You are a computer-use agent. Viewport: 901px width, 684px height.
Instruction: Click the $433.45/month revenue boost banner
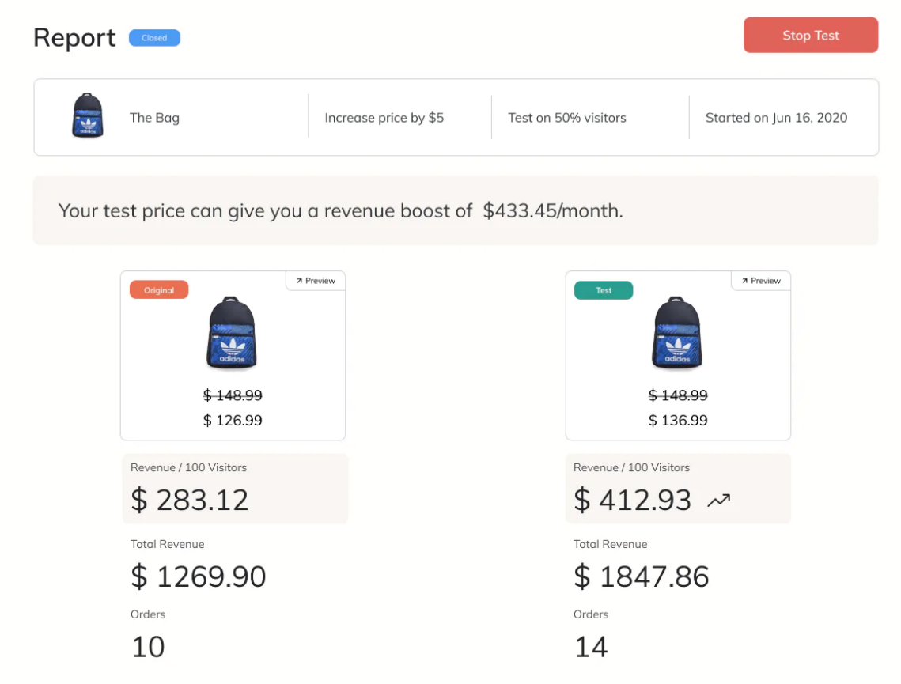[x=456, y=210]
